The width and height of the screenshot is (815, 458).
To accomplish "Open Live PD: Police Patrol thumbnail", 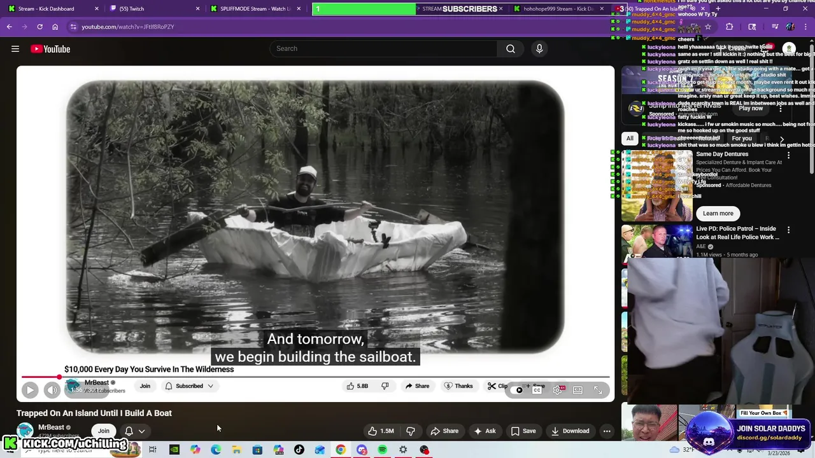I will click(x=657, y=241).
